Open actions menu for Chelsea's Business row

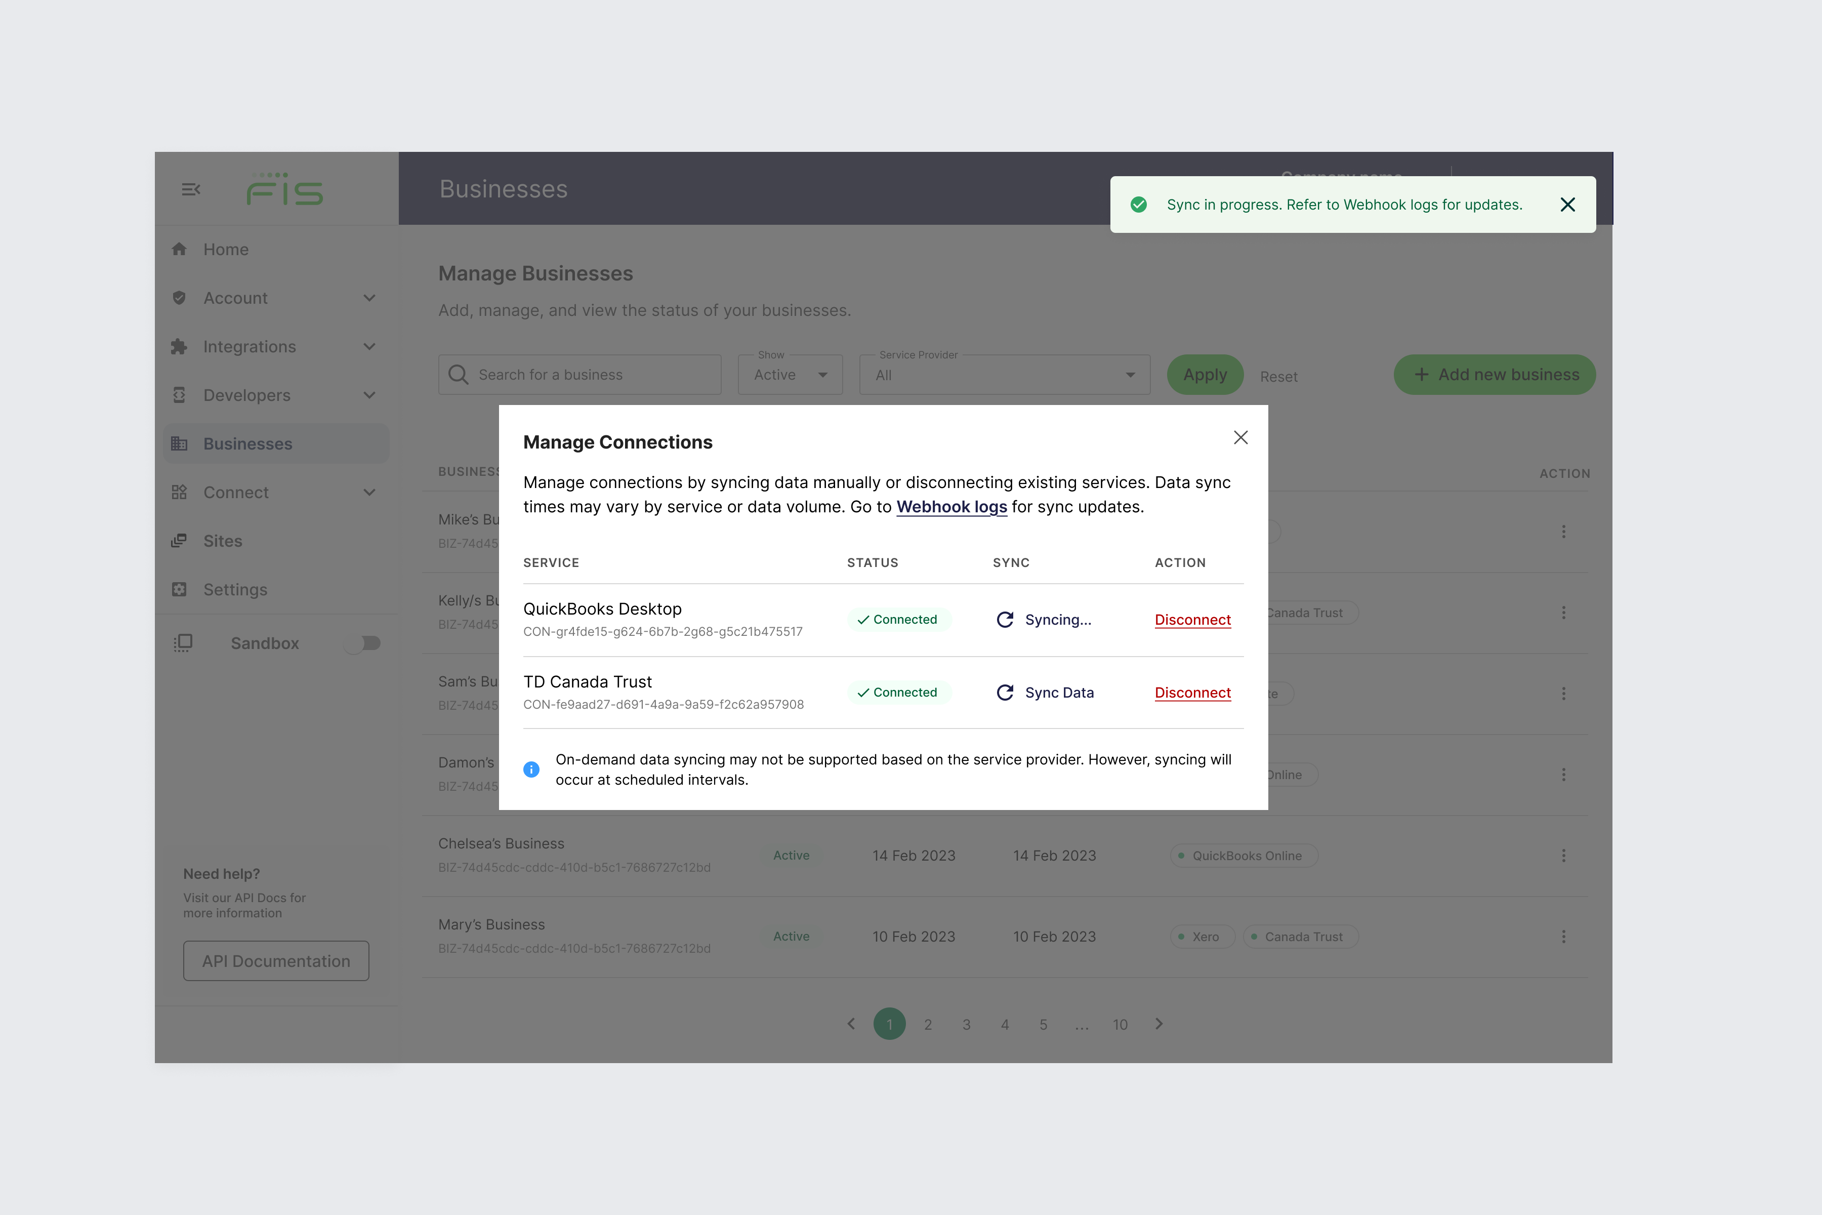pos(1563,856)
